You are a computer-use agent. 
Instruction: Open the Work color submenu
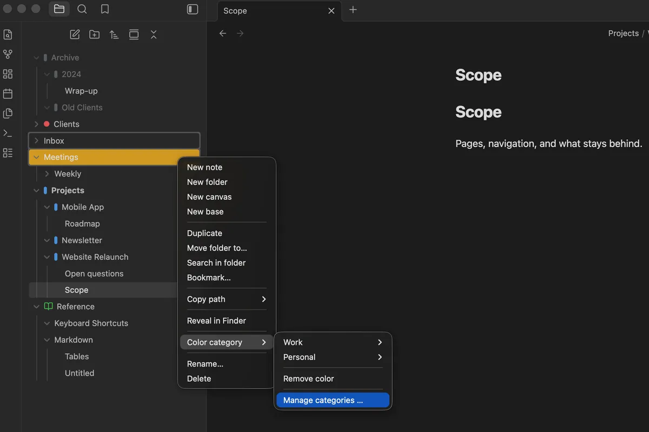[x=333, y=342]
